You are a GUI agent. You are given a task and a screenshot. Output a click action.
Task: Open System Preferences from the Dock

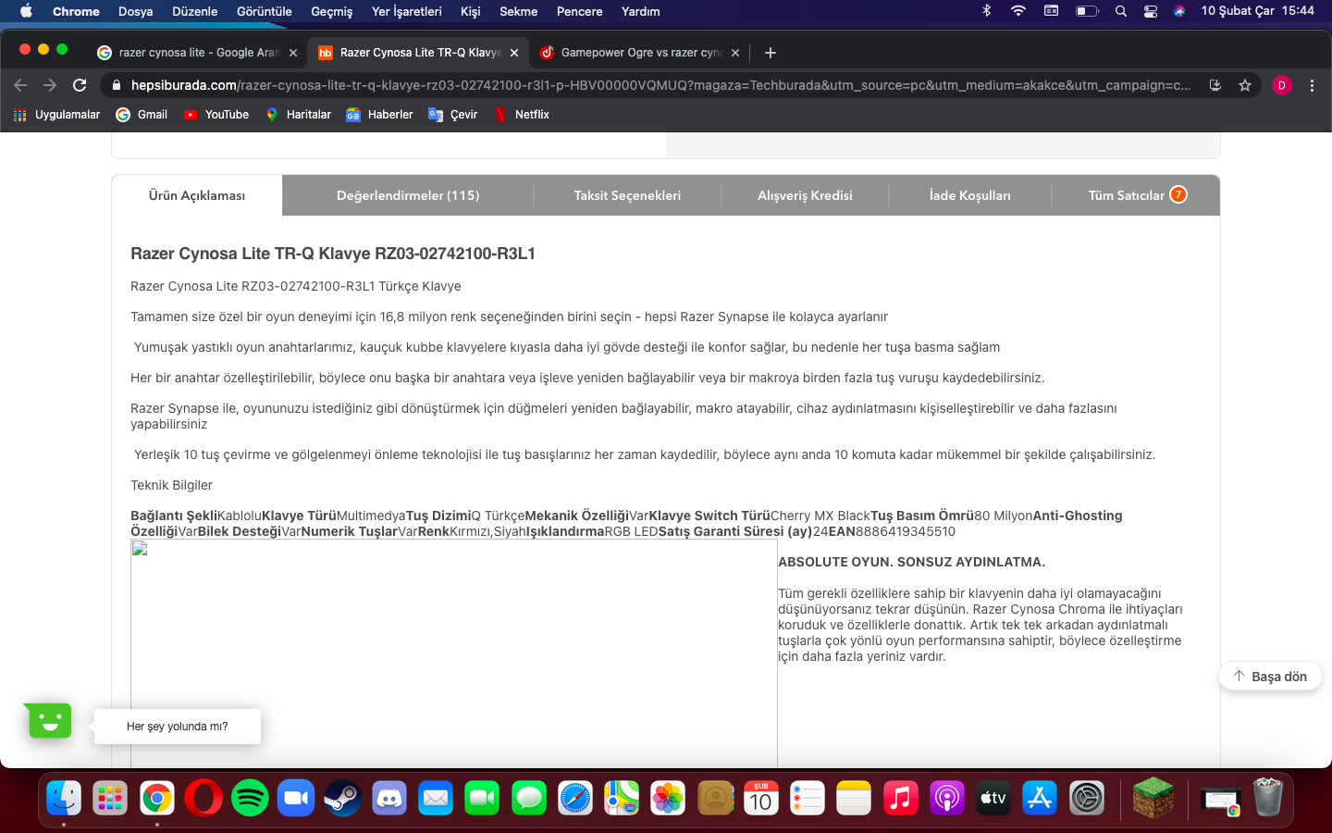click(x=1087, y=798)
